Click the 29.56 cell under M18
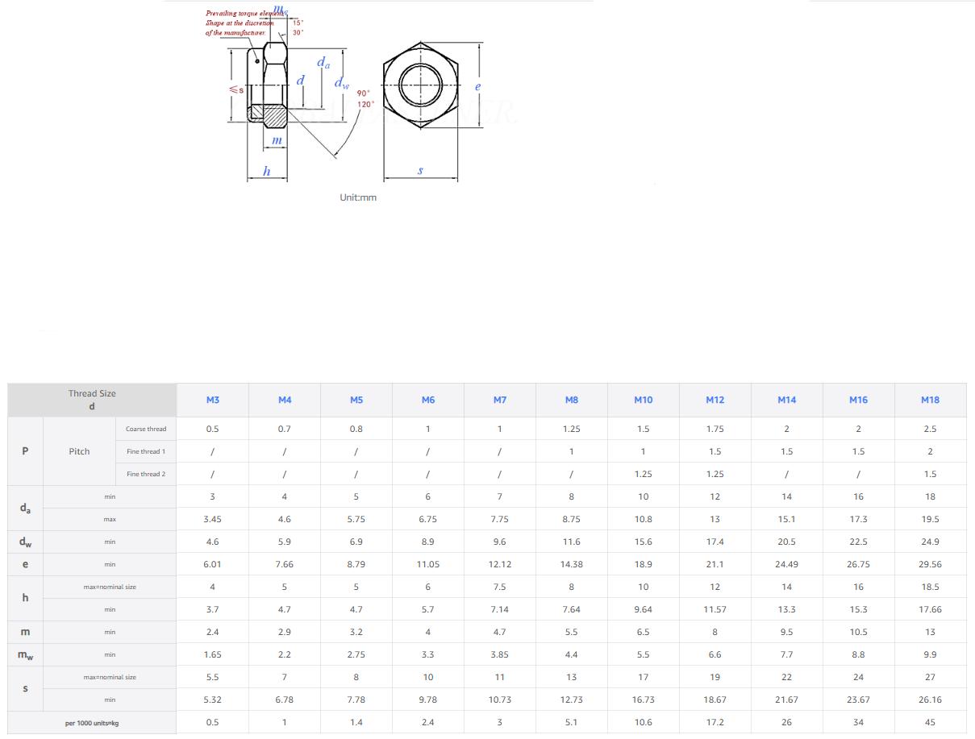 click(x=930, y=564)
